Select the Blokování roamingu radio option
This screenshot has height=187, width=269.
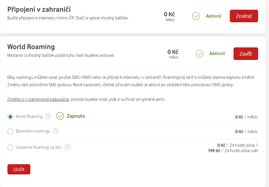(x=10, y=131)
